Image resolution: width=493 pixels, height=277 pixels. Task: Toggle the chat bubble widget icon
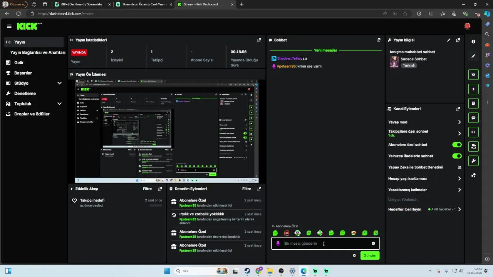pos(473,118)
